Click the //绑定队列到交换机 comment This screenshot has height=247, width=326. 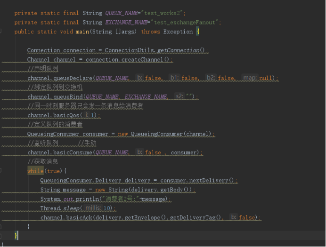click(x=55, y=88)
